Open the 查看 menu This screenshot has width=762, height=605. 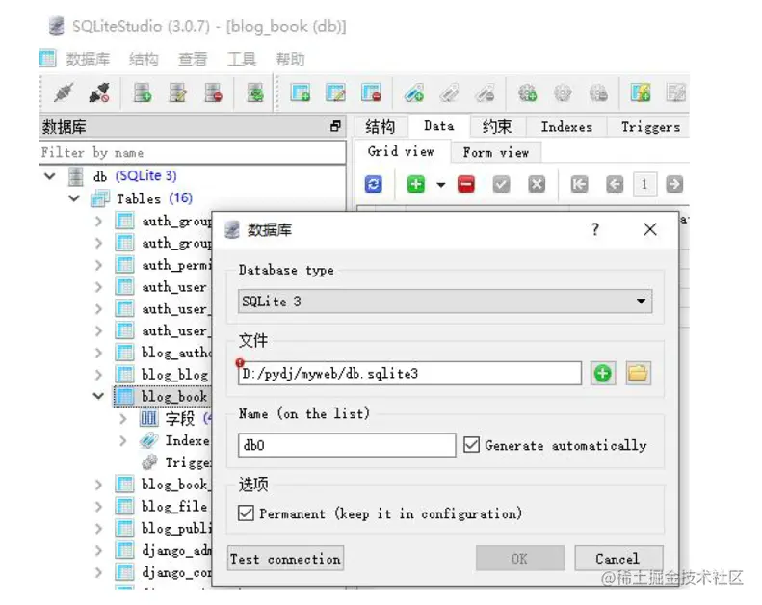point(193,59)
